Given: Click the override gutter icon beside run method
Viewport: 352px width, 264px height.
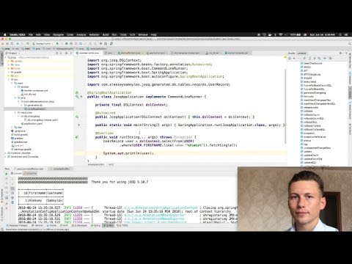Looking at the screenshot, I should (x=77, y=137).
